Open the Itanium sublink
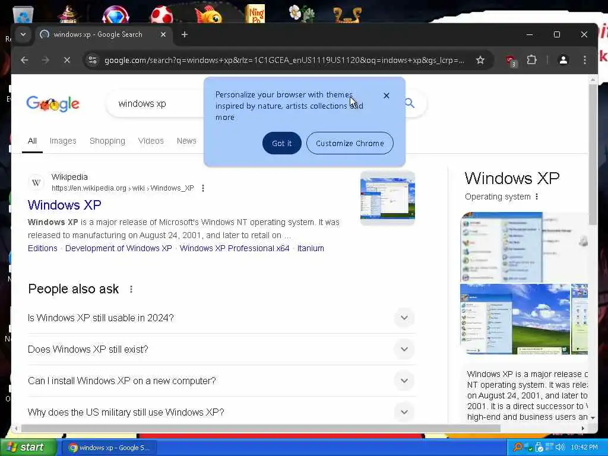 [x=311, y=248]
